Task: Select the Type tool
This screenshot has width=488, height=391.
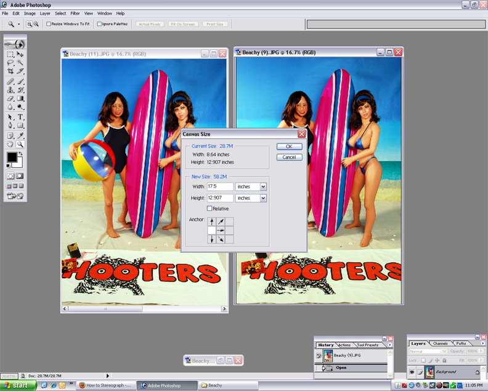Action: point(20,117)
